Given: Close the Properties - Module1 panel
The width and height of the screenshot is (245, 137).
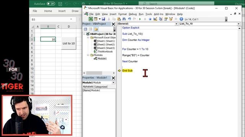Looking at the screenshot, I should coord(113,78).
